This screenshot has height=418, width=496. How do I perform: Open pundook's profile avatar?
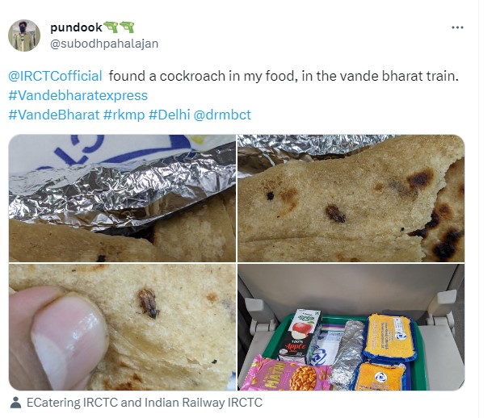(24, 36)
